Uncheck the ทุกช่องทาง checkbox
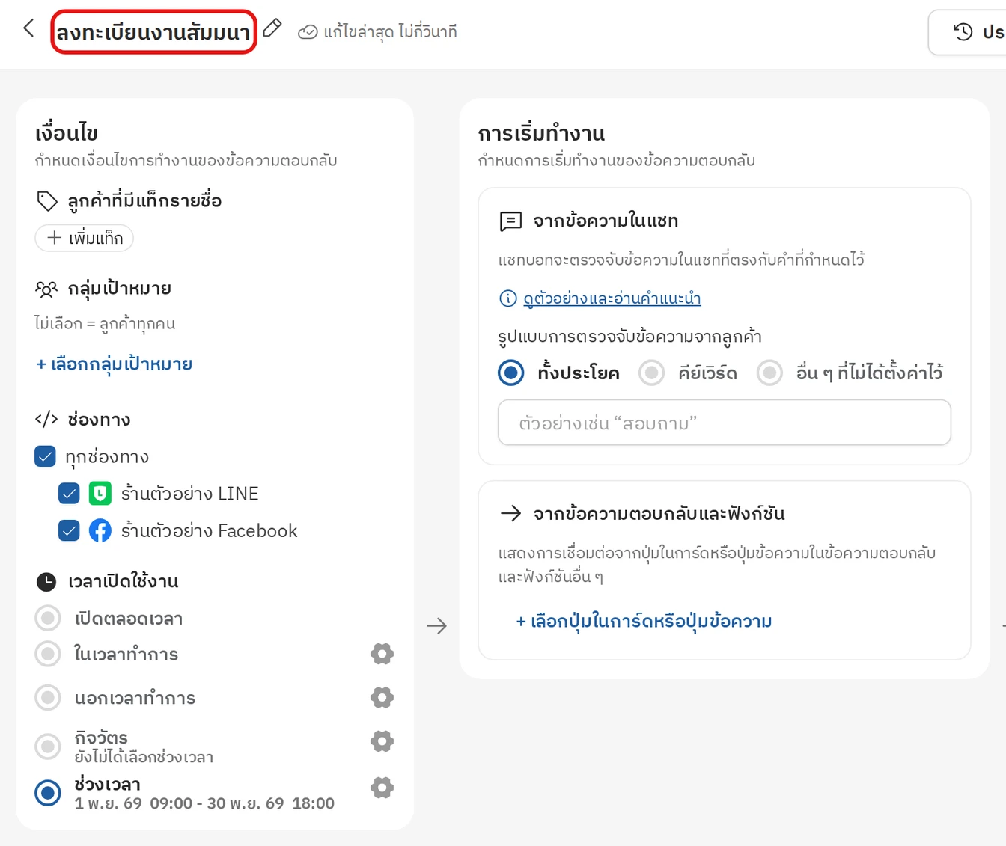1006x846 pixels. pyautogui.click(x=46, y=456)
